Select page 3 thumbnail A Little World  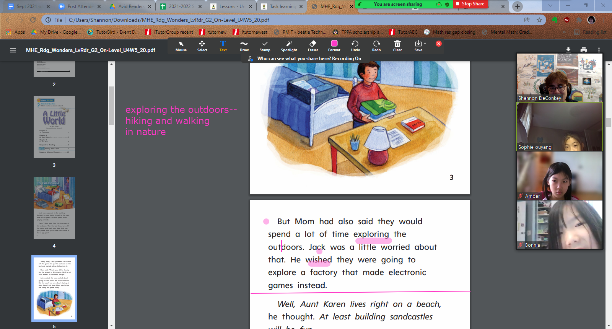54,127
